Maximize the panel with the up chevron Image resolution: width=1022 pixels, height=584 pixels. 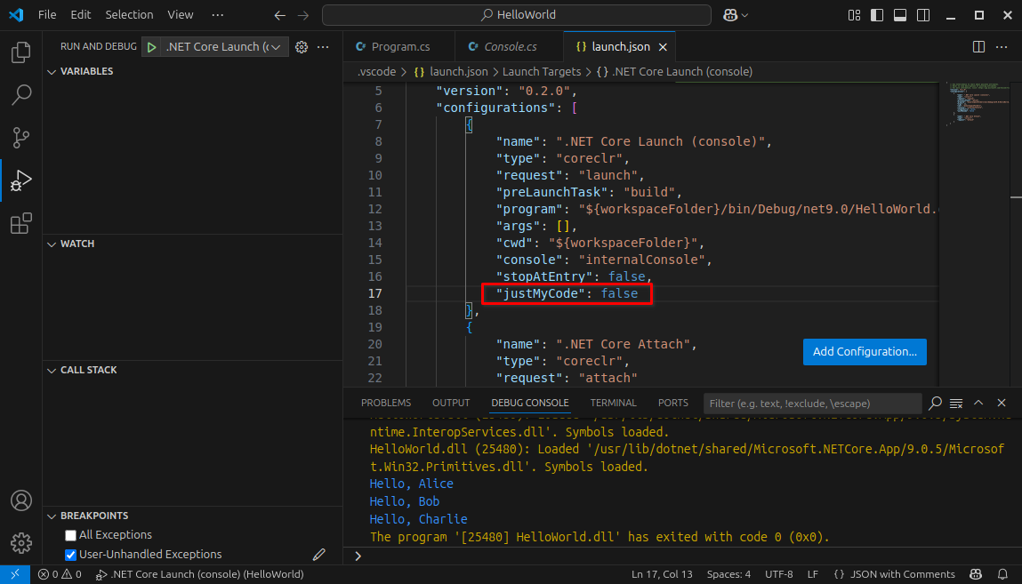coord(978,403)
